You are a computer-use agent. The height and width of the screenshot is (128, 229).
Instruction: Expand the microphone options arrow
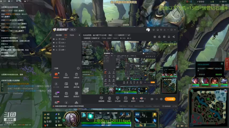tap(137, 99)
